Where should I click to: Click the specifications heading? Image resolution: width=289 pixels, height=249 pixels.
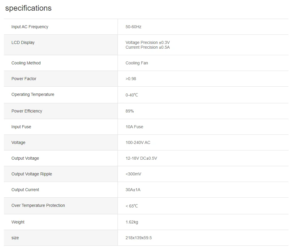[28, 8]
